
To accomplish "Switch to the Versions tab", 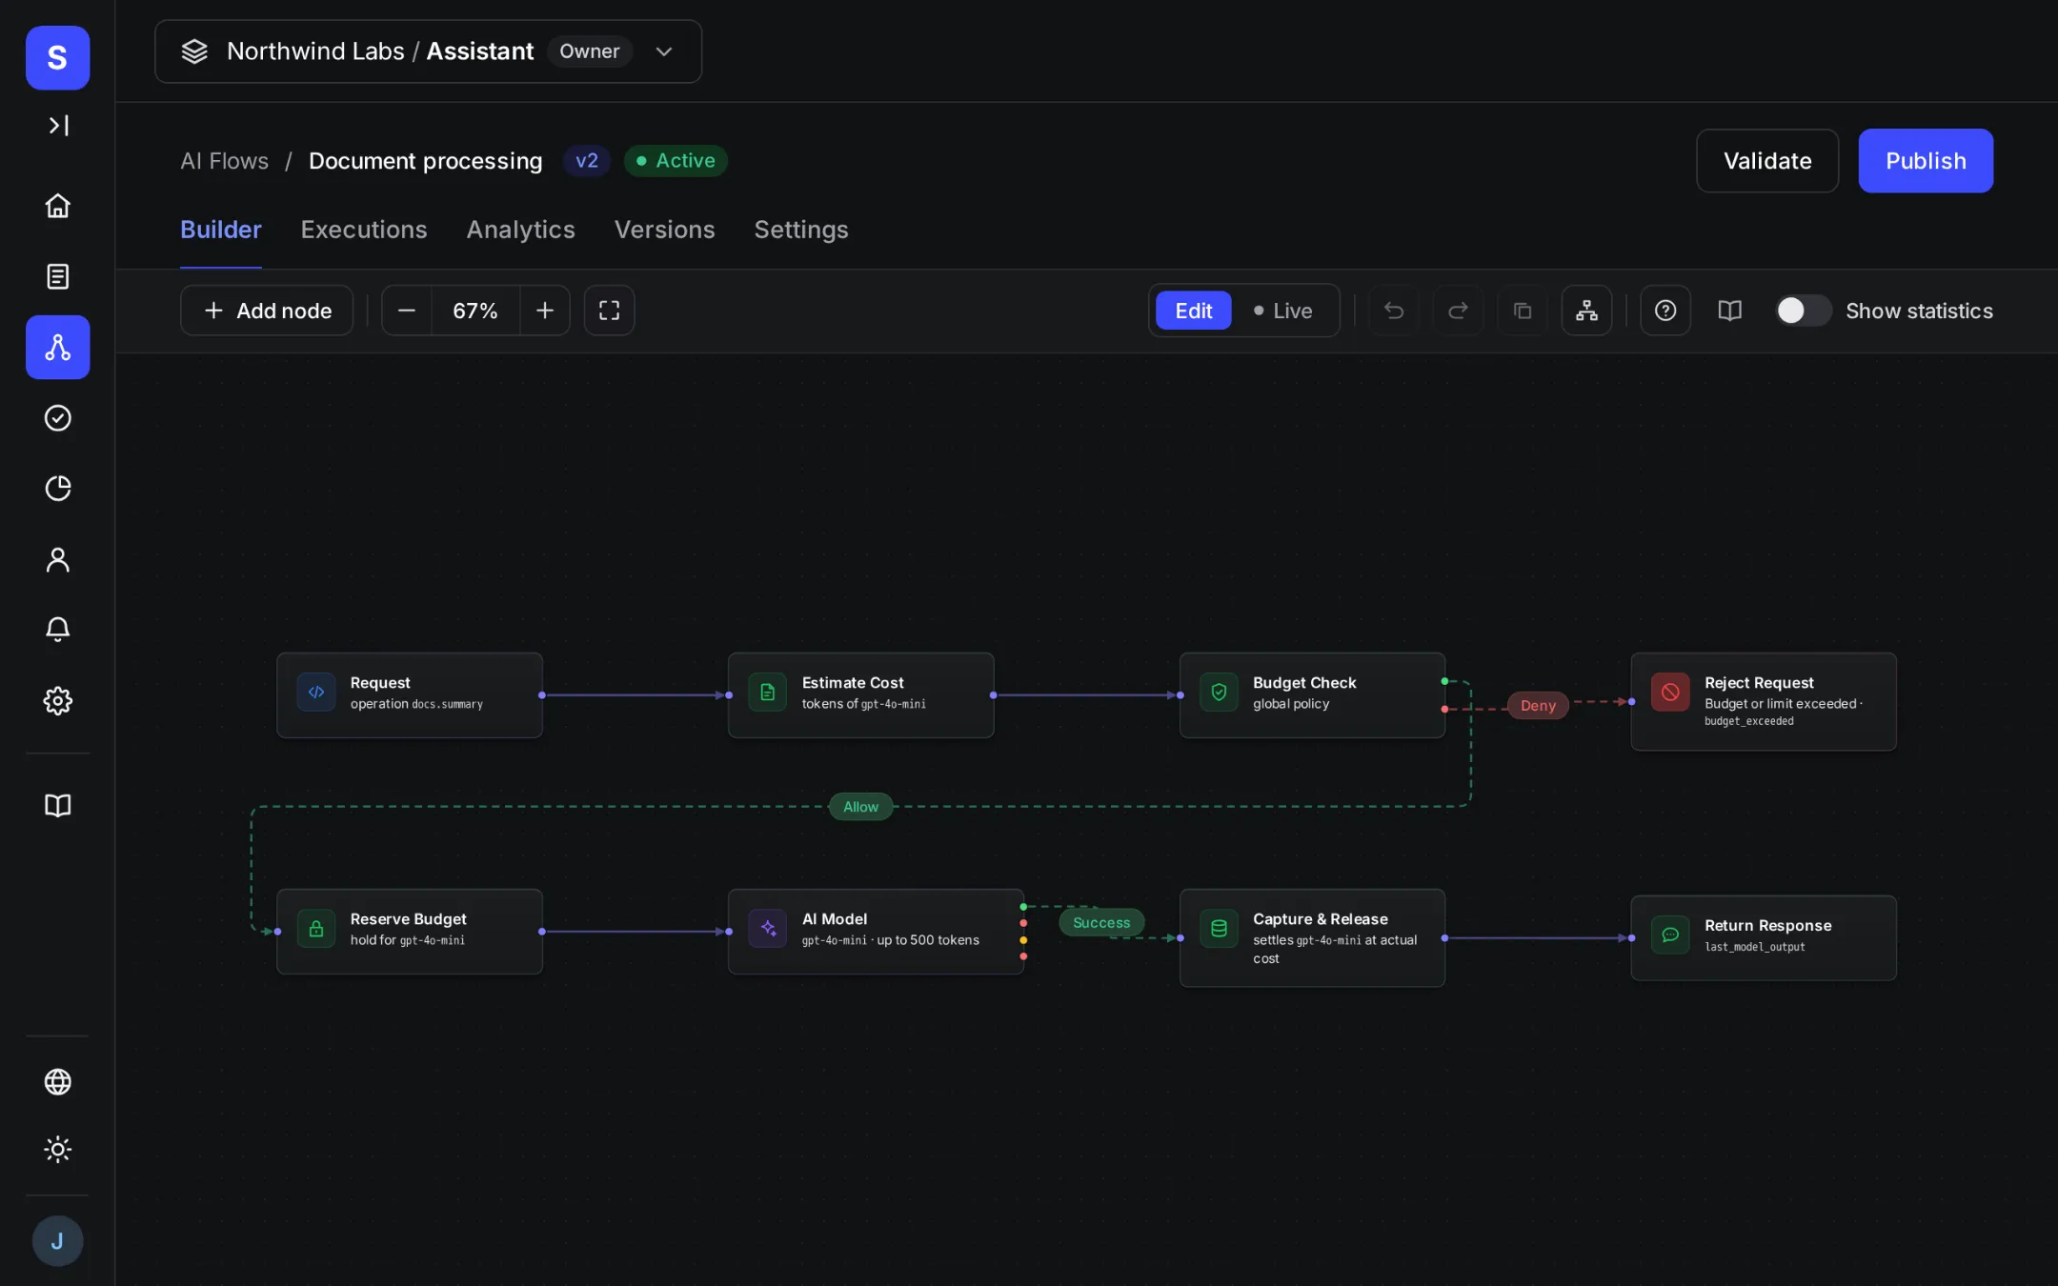I will coord(665,230).
